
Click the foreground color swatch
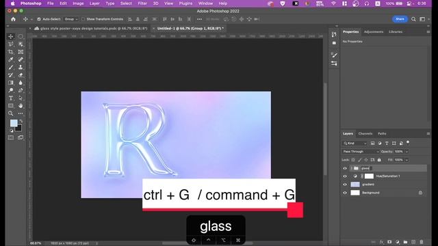[14, 123]
